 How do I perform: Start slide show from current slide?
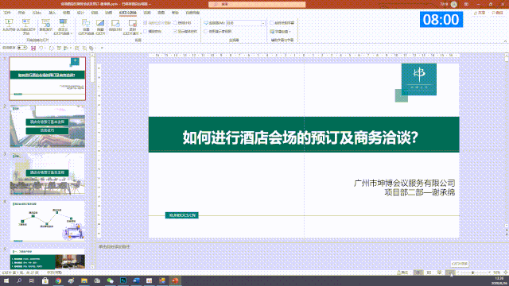(26, 26)
